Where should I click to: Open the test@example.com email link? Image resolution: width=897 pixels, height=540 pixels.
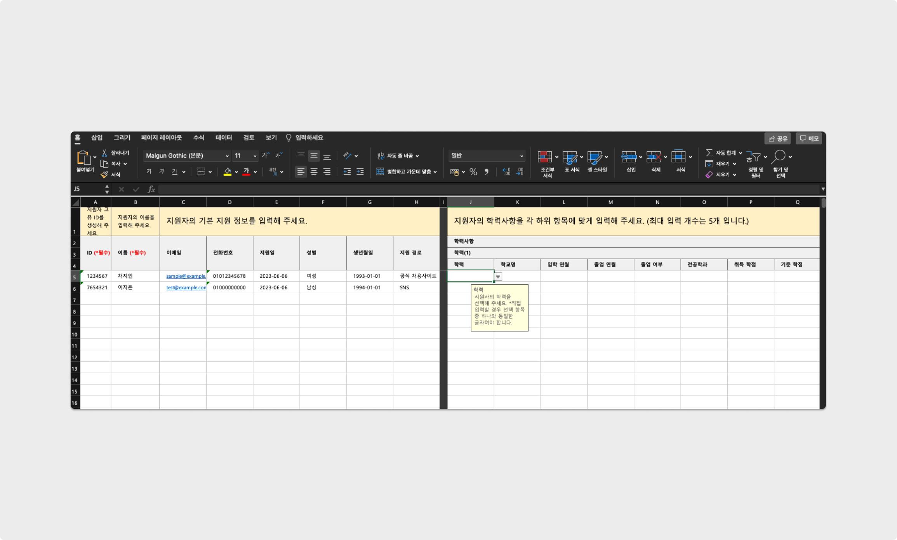click(x=186, y=287)
